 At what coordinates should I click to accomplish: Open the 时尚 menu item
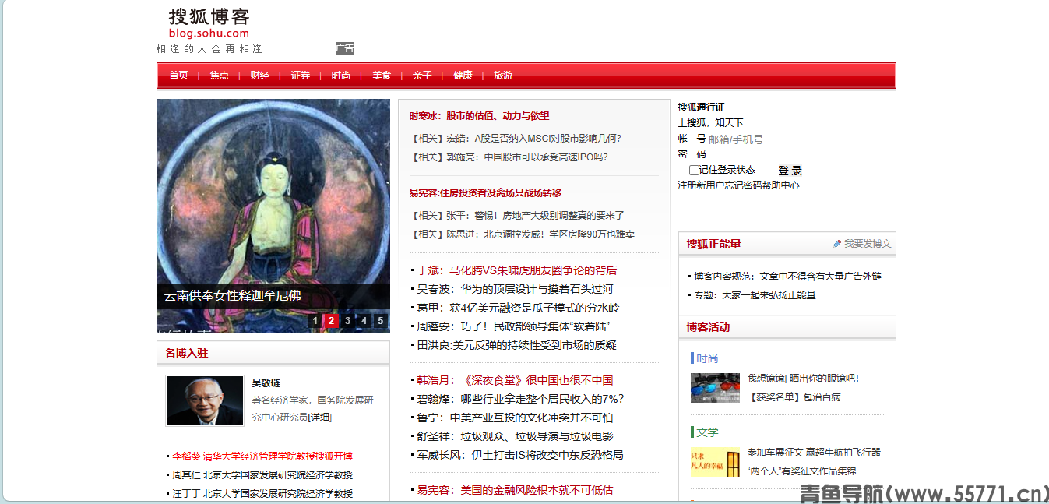coord(340,76)
